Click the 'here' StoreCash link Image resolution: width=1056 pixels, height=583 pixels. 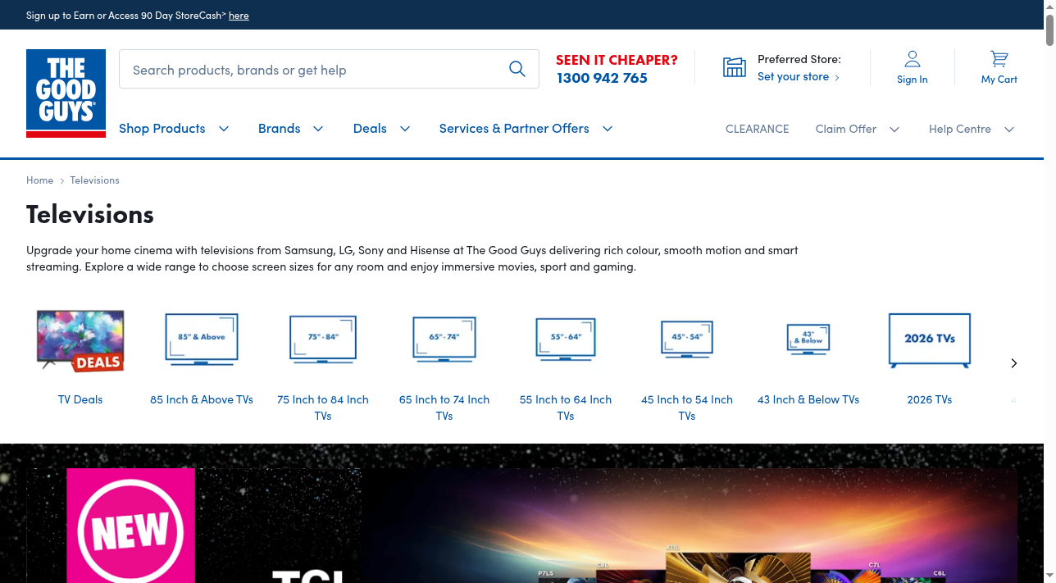click(239, 15)
